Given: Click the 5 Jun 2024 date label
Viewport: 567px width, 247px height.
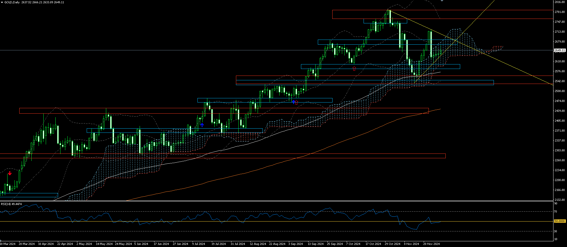Looking at the screenshot, I should (141, 244).
